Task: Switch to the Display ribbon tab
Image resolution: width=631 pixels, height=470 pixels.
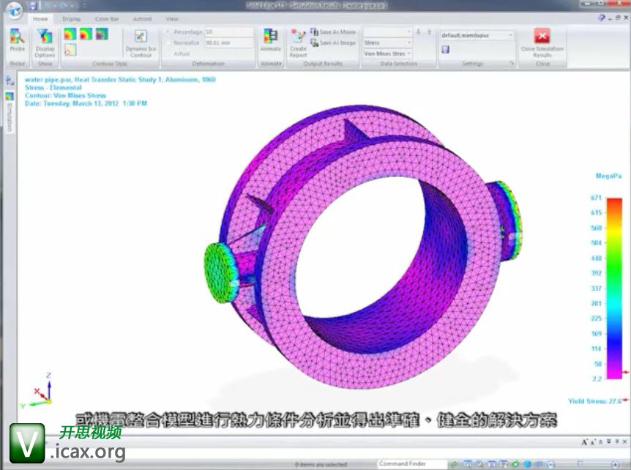Action: tap(71, 19)
